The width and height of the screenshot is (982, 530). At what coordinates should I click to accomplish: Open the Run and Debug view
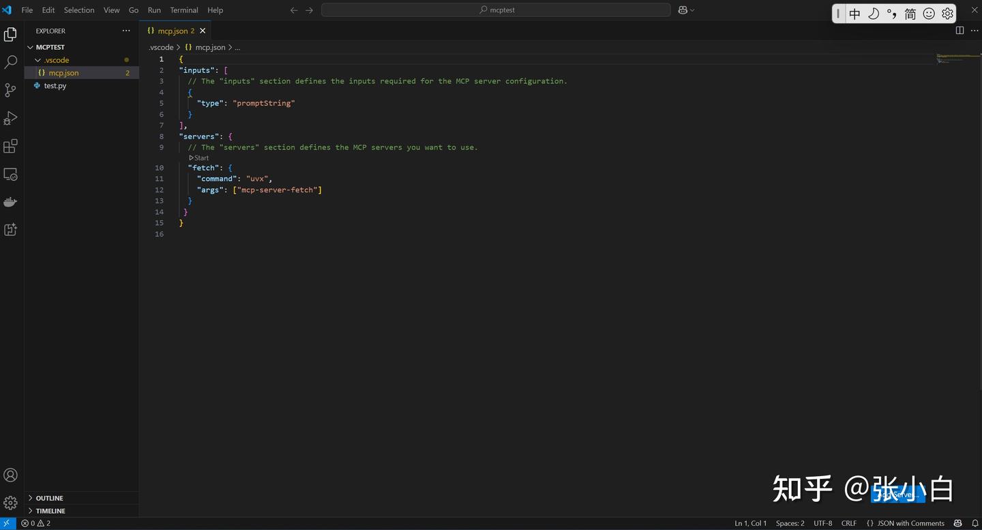coord(10,118)
